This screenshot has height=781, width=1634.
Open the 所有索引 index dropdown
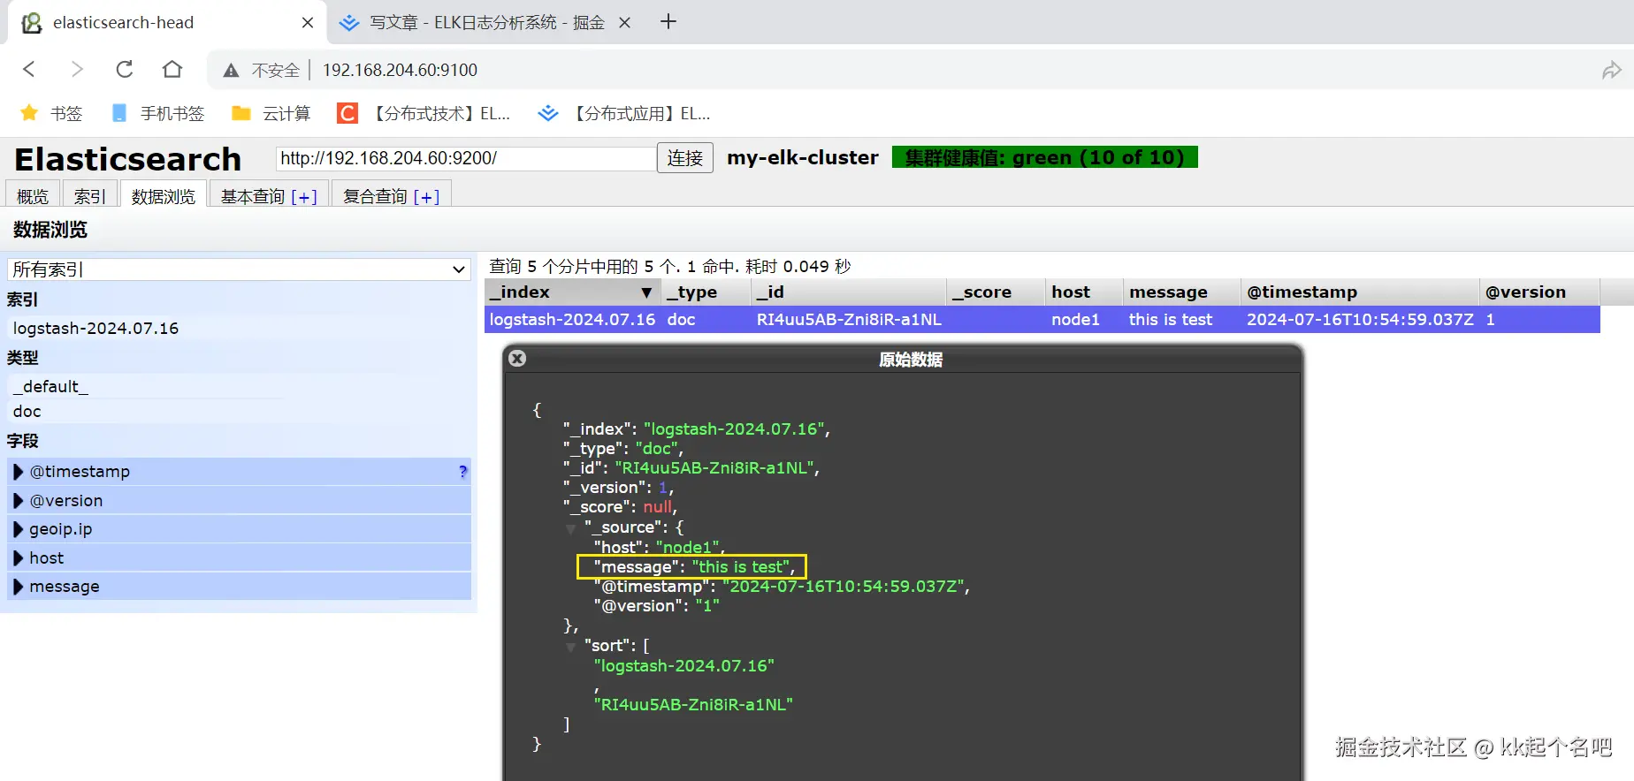pos(239,269)
